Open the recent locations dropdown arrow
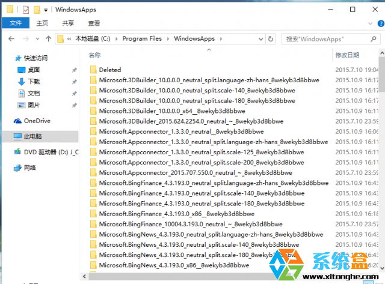Image resolution: width=385 pixels, height=284 pixels. [x=37, y=39]
